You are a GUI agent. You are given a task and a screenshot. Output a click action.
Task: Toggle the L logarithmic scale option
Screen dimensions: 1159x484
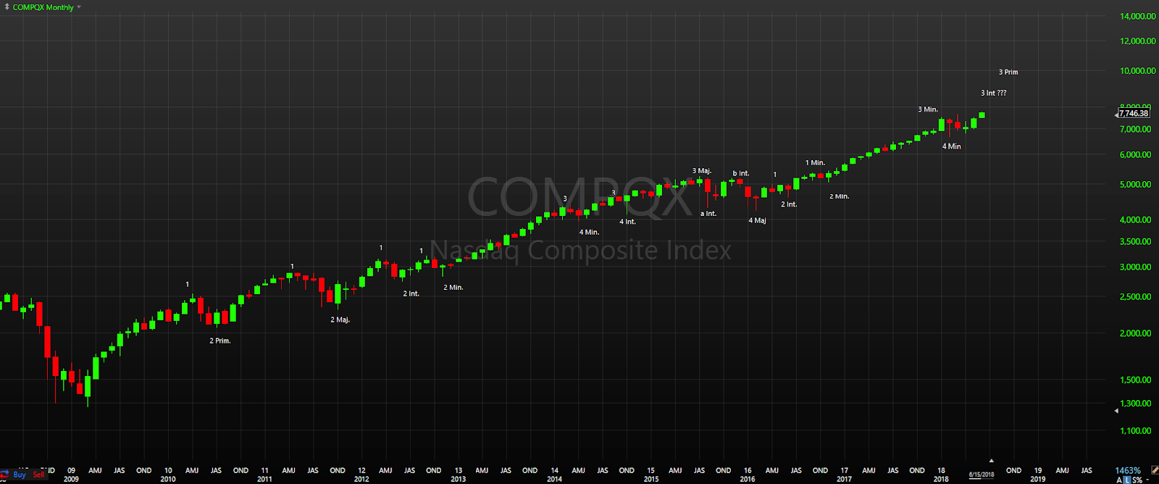[1127, 480]
